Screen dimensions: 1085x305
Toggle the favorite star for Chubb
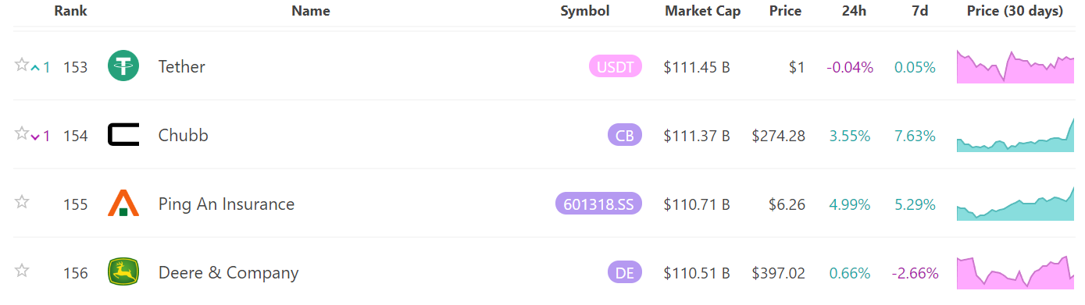(x=22, y=133)
